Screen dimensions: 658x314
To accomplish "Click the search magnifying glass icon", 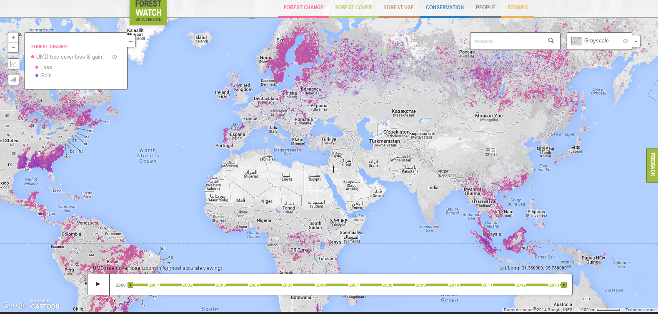I will tap(550, 41).
